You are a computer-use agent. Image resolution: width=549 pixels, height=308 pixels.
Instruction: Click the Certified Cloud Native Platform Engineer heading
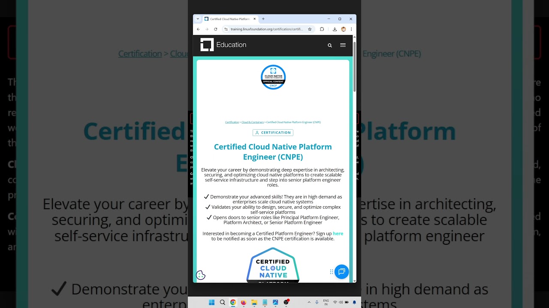tap(273, 152)
